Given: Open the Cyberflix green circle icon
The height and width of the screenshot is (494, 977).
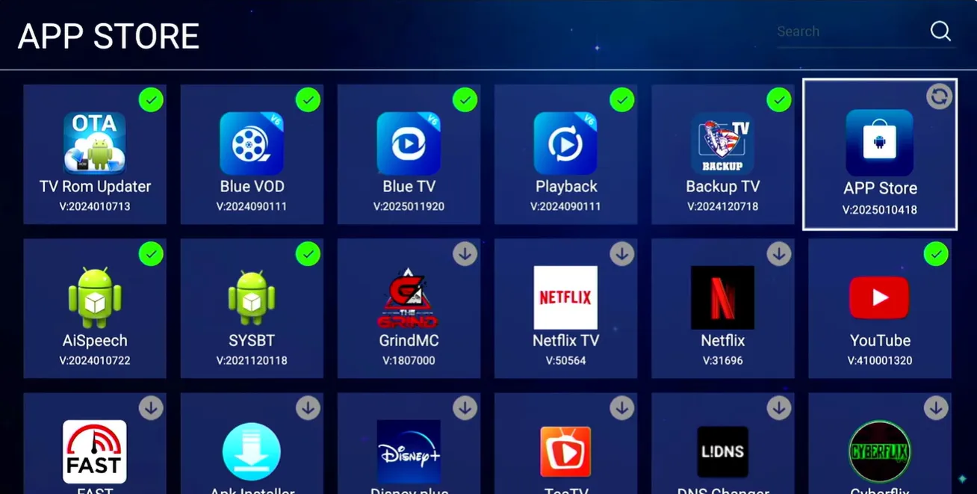Looking at the screenshot, I should pyautogui.click(x=879, y=451).
